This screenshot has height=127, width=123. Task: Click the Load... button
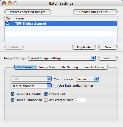click(x=108, y=58)
